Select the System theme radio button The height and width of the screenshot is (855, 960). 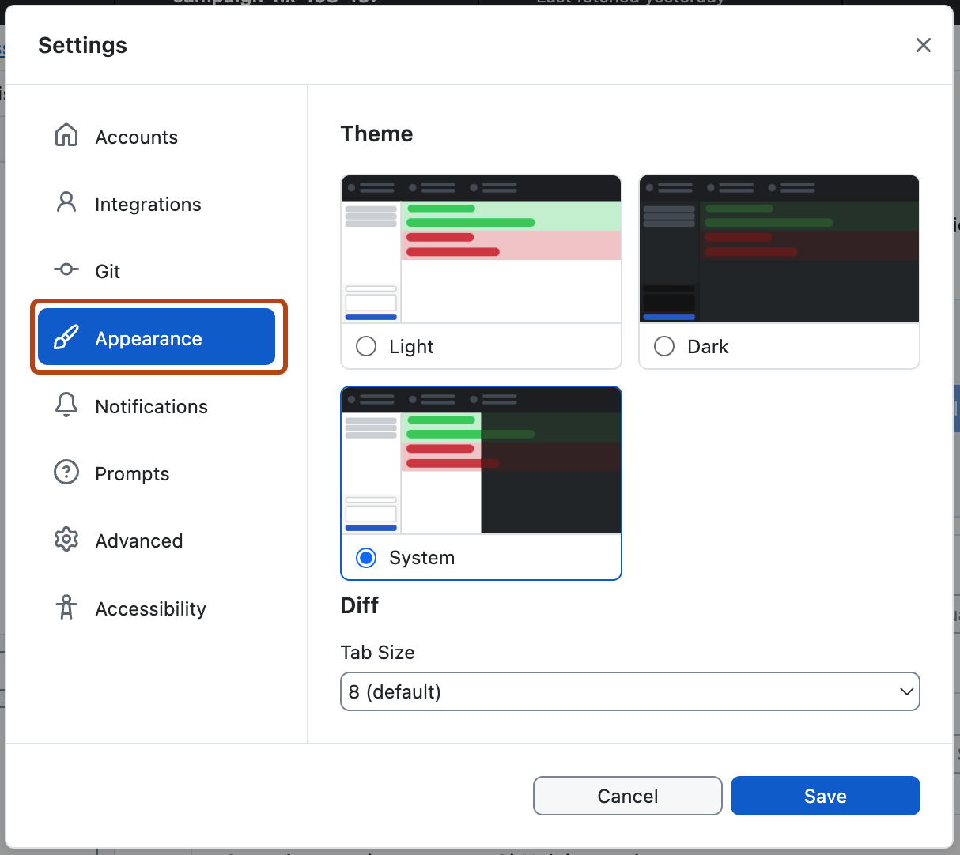[365, 557]
